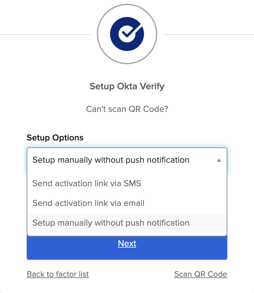Click the Next label's underlined text
The height and width of the screenshot is (293, 254).
click(127, 243)
